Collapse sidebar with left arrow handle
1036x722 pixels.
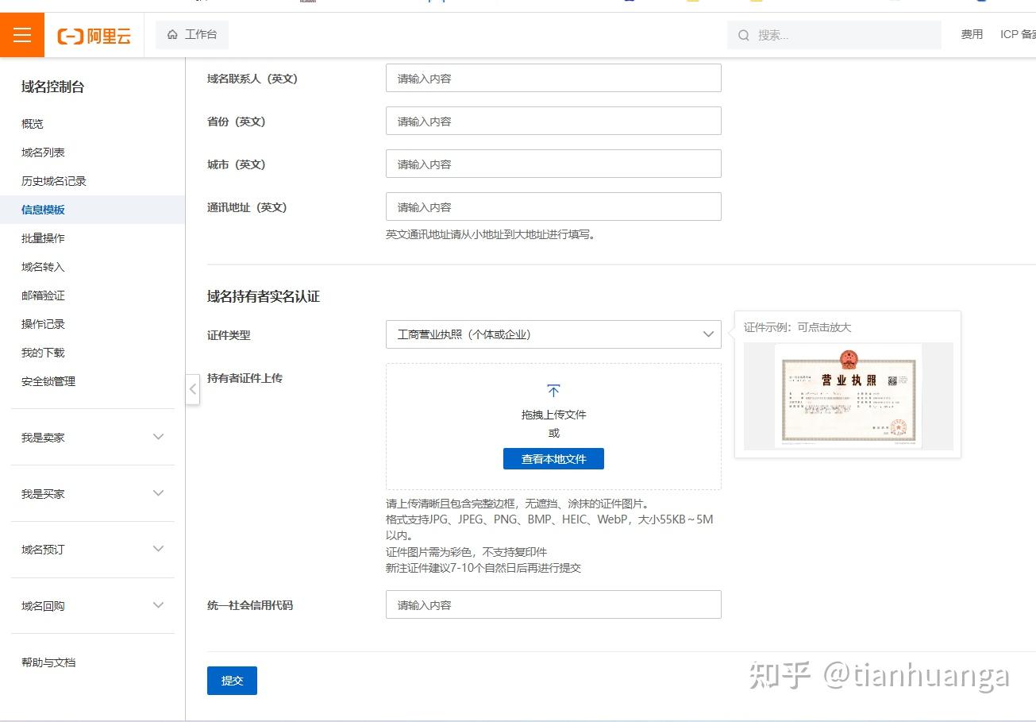click(193, 389)
